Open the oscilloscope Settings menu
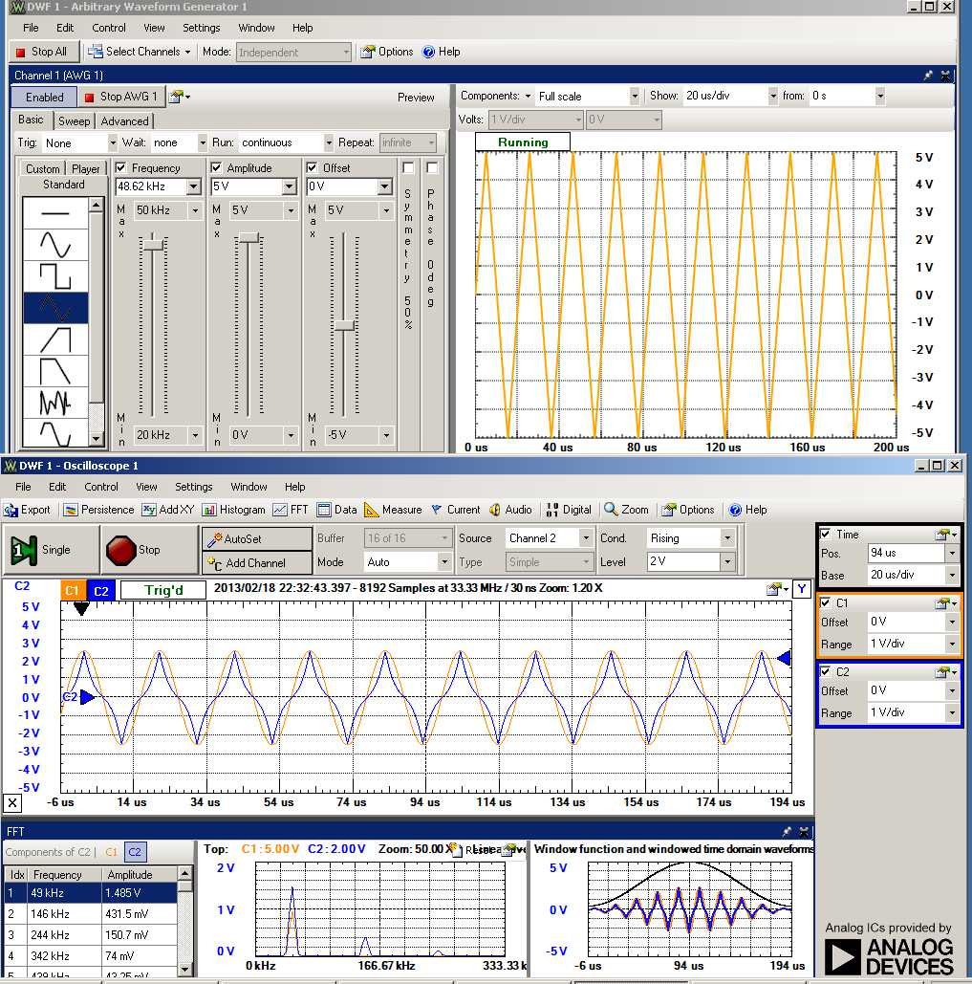The width and height of the screenshot is (972, 984). pos(193,487)
